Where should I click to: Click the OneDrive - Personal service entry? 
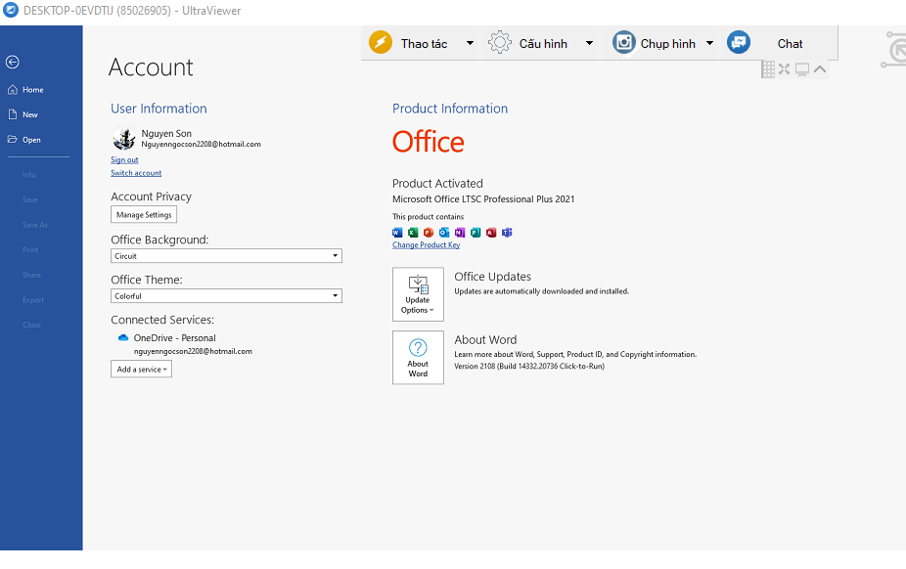[174, 338]
